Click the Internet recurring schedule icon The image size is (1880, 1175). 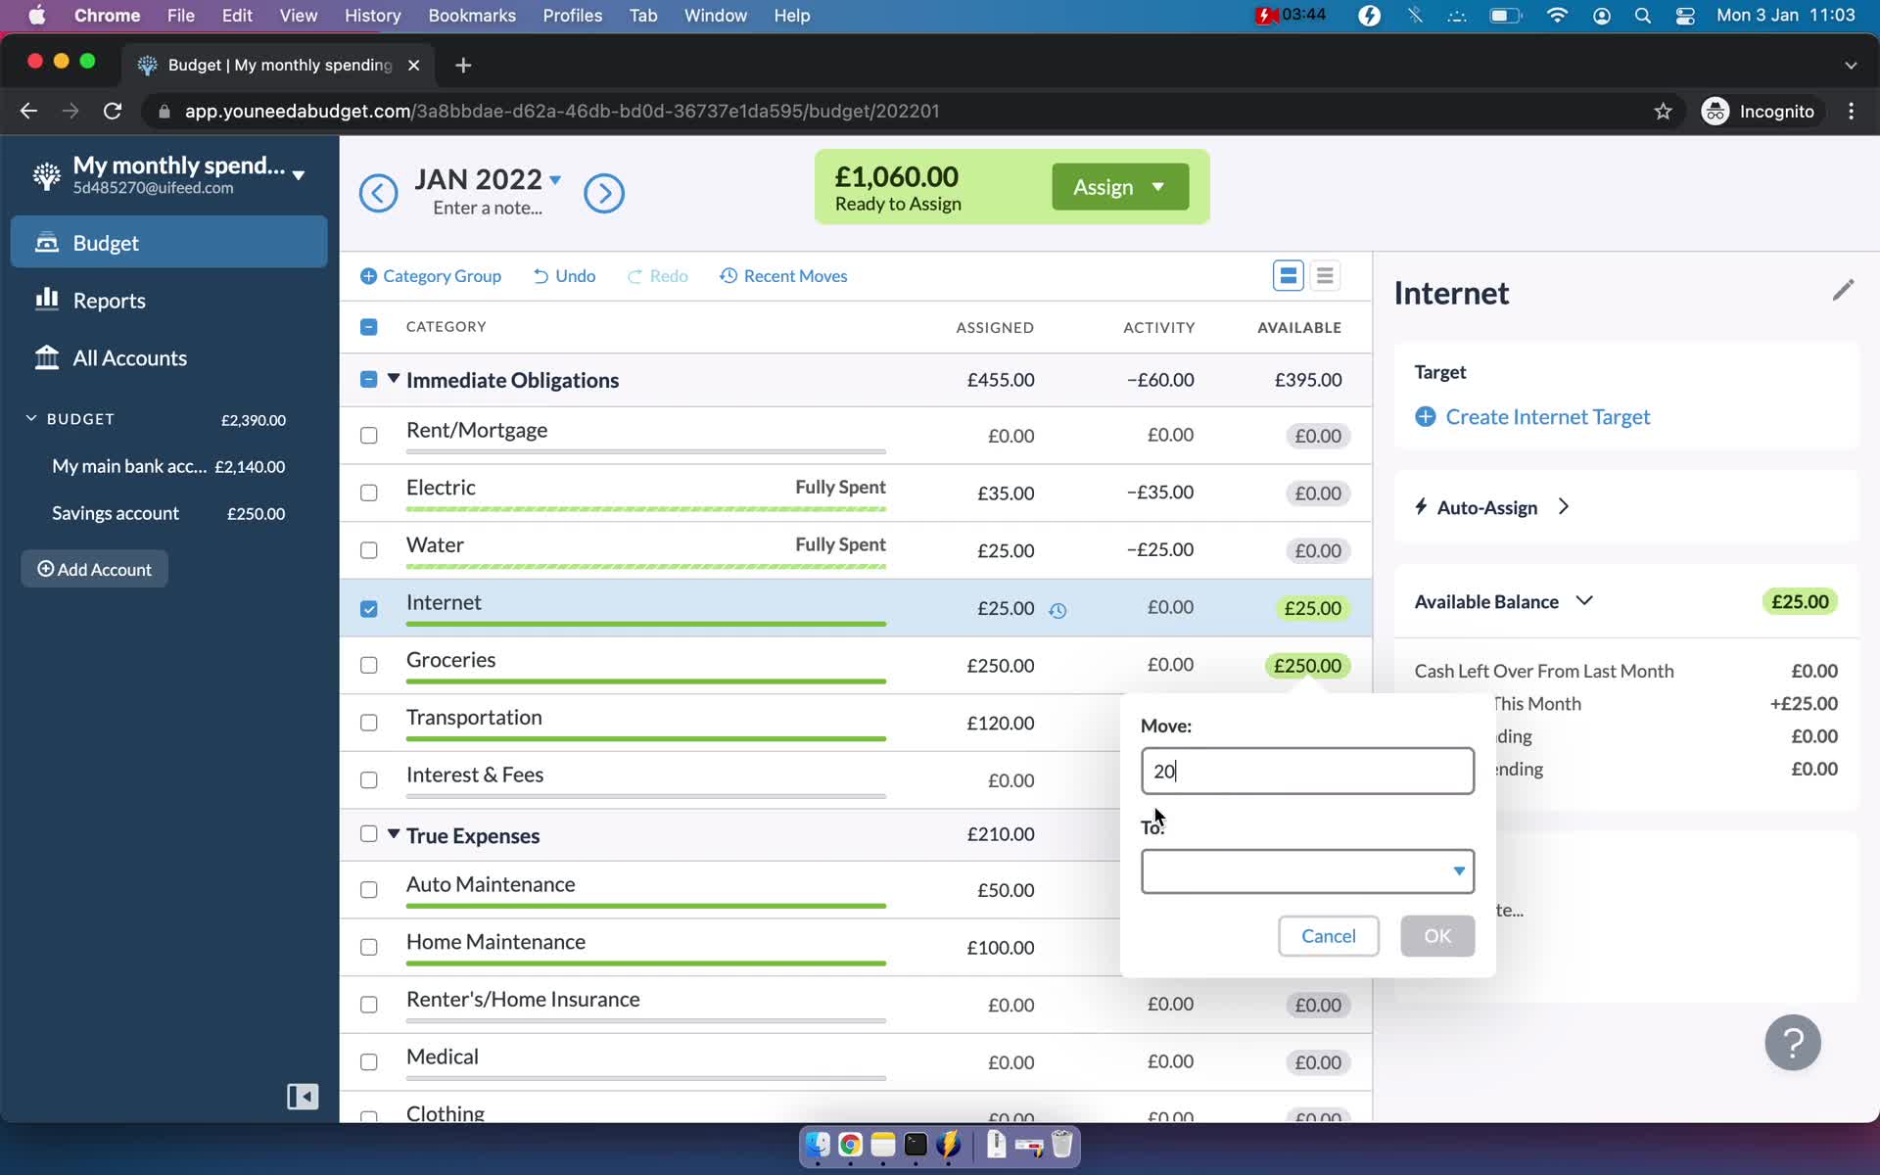1059,609
